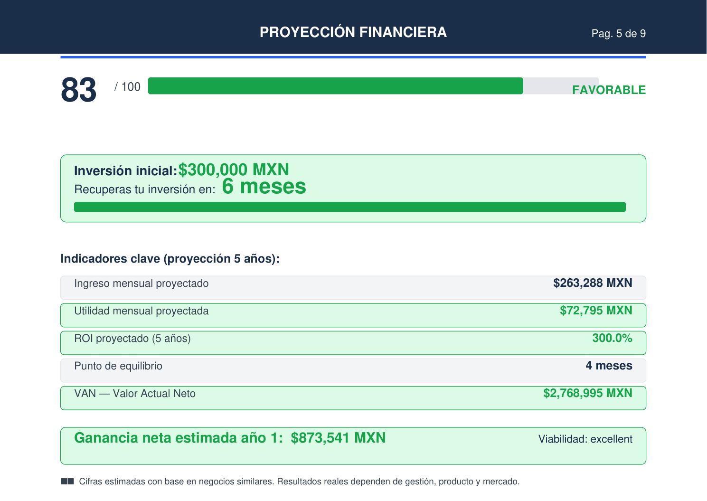Click the 'Cifras estimadas' disclaimer footnote text
Image resolution: width=707 pixels, height=501 pixels.
pyautogui.click(x=299, y=482)
